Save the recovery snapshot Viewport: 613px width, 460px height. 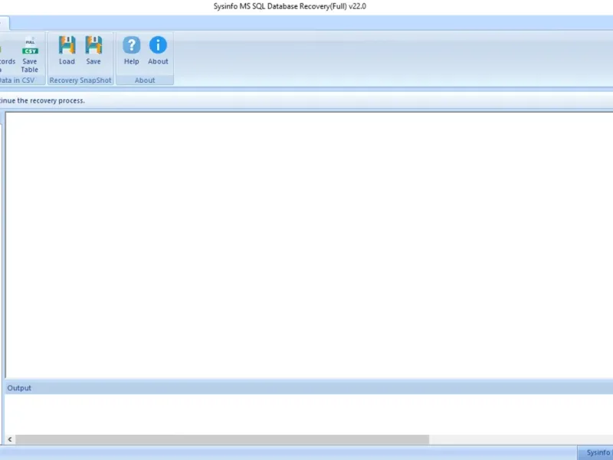[93, 51]
